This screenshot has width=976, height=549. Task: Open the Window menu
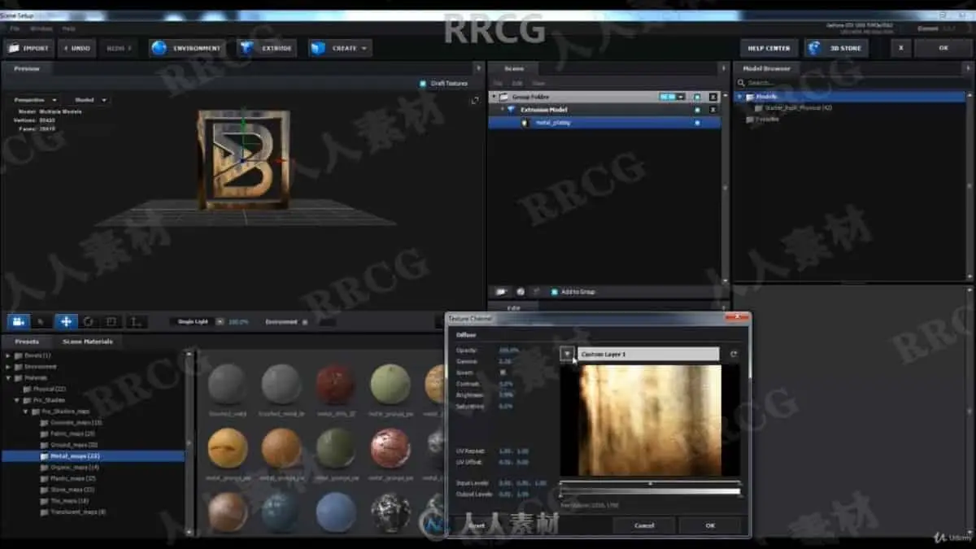(x=41, y=28)
